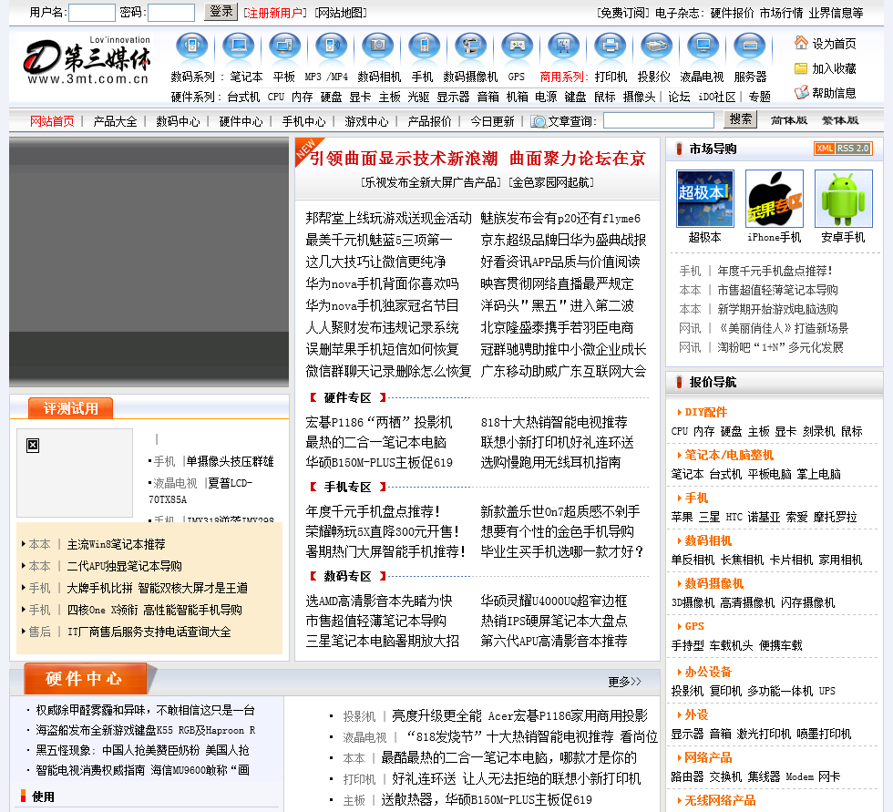This screenshot has width=893, height=812.
Task: Open the 硬件报价 link in the header
Action: pos(732,13)
